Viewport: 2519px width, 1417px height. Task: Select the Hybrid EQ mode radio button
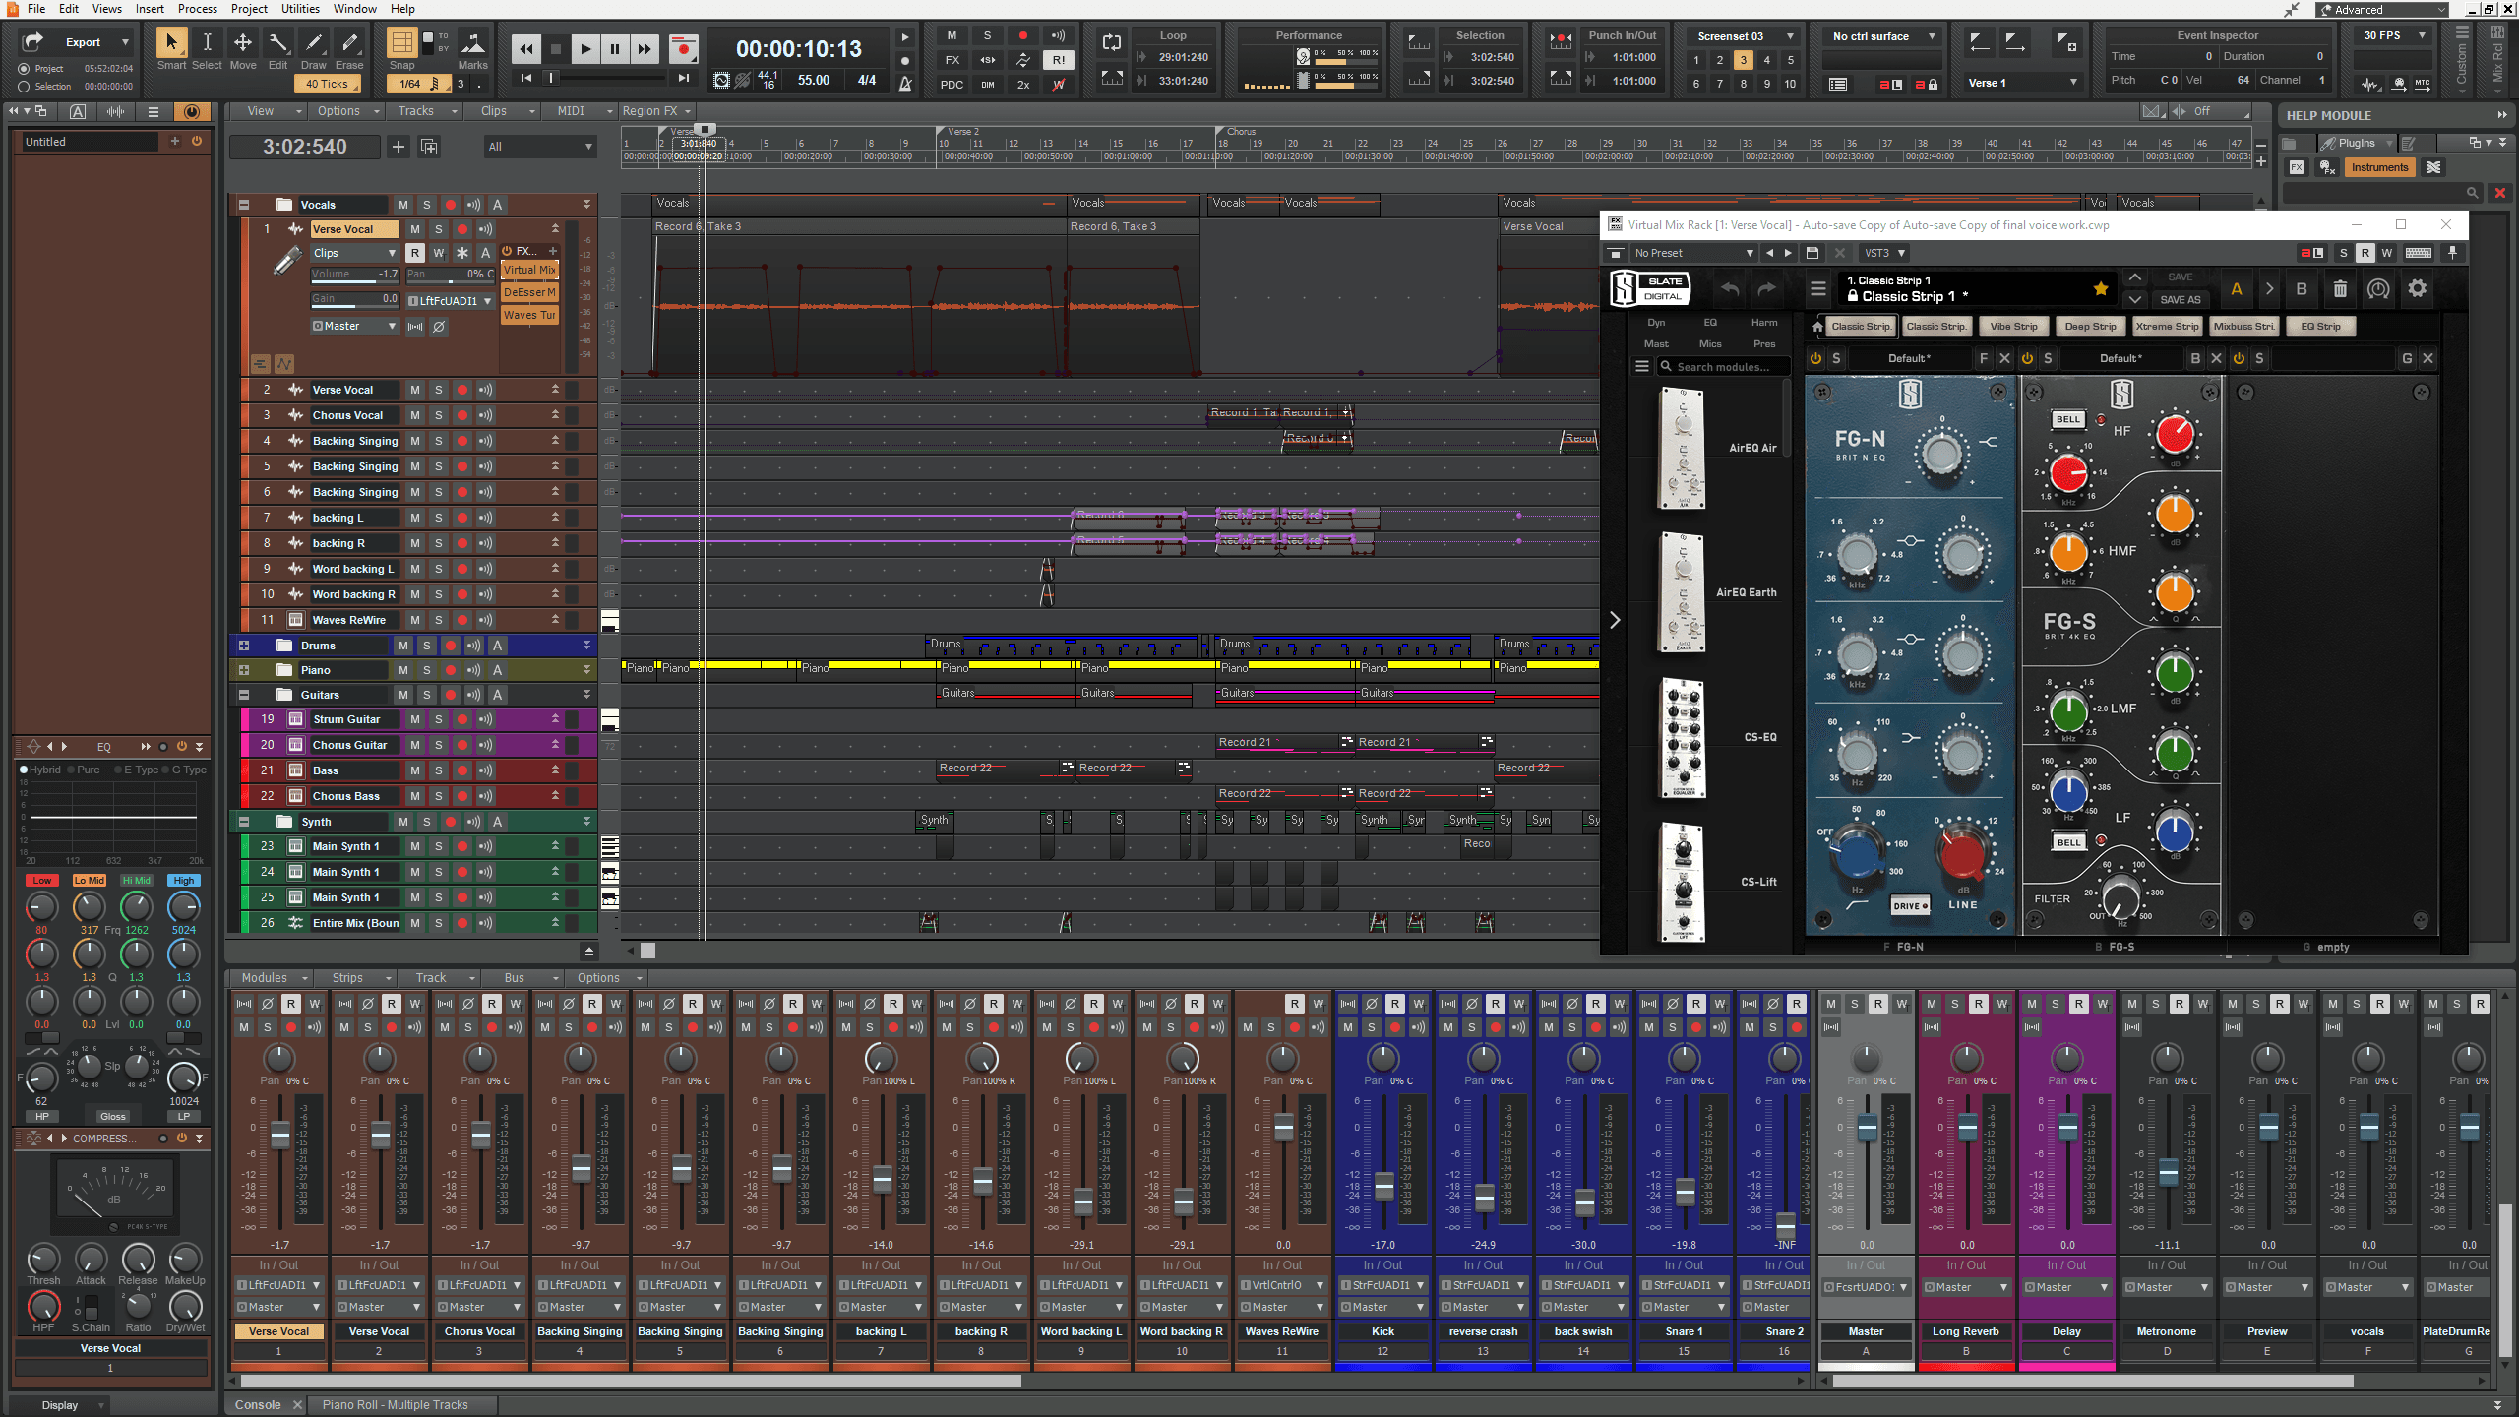(x=24, y=770)
